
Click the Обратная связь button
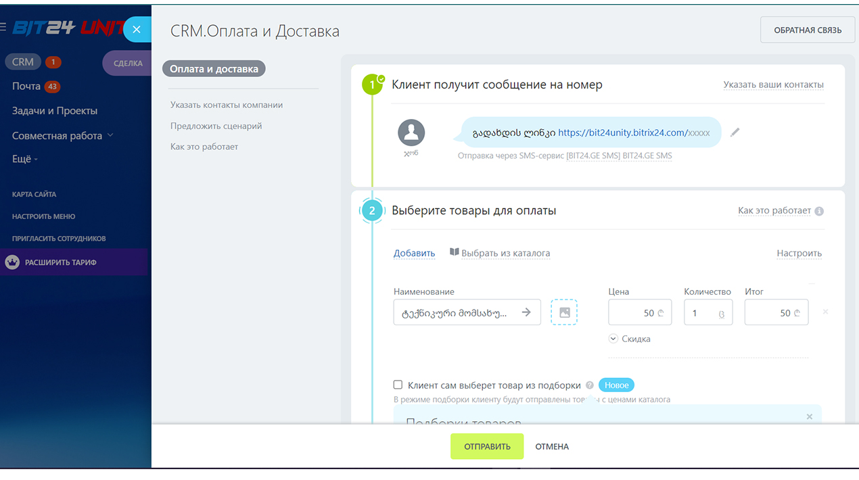pyautogui.click(x=808, y=30)
